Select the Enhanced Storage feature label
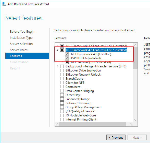 pyautogui.click(x=78, y=99)
